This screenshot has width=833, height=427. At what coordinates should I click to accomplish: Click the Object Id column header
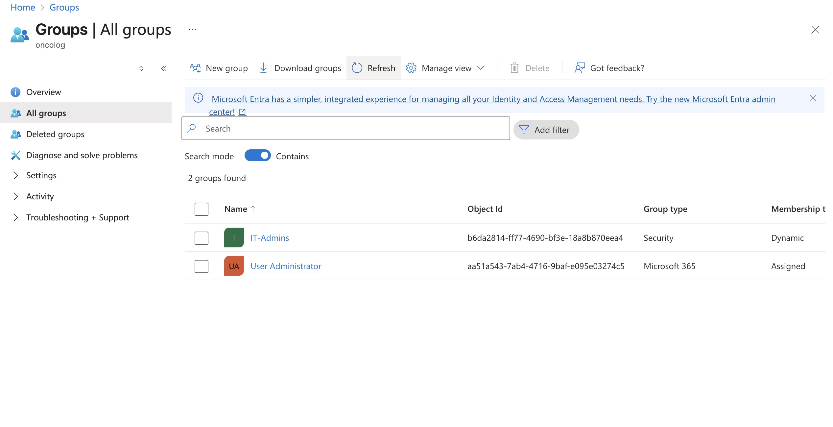485,209
